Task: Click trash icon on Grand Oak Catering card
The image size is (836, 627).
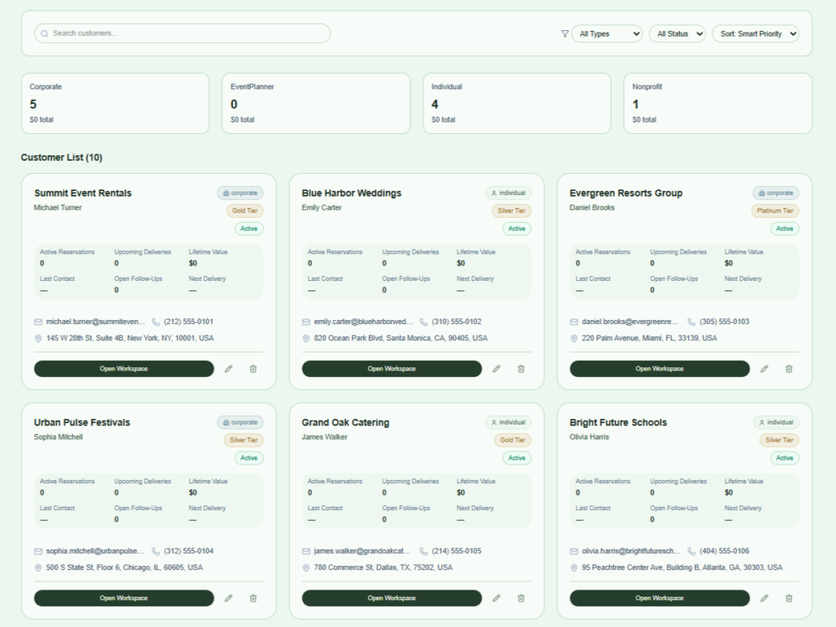Action: tap(521, 598)
